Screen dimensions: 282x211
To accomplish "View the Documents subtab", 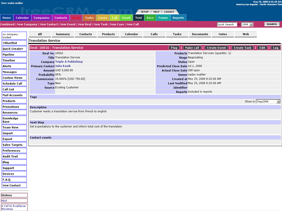I will pyautogui.click(x=200, y=34).
